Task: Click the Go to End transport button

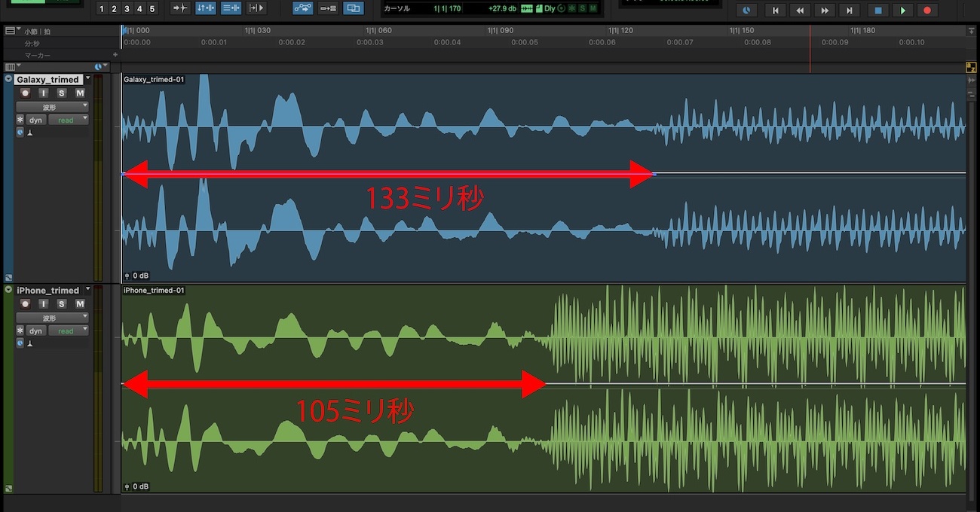Action: click(x=850, y=11)
